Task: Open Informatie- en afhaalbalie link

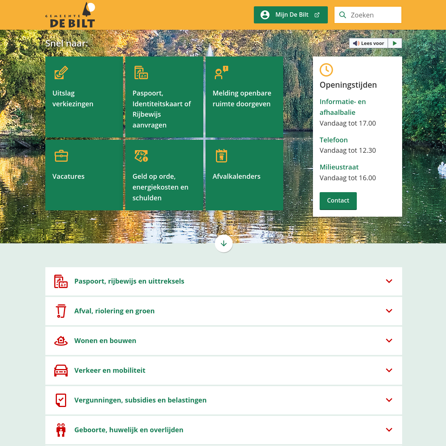Action: point(343,107)
